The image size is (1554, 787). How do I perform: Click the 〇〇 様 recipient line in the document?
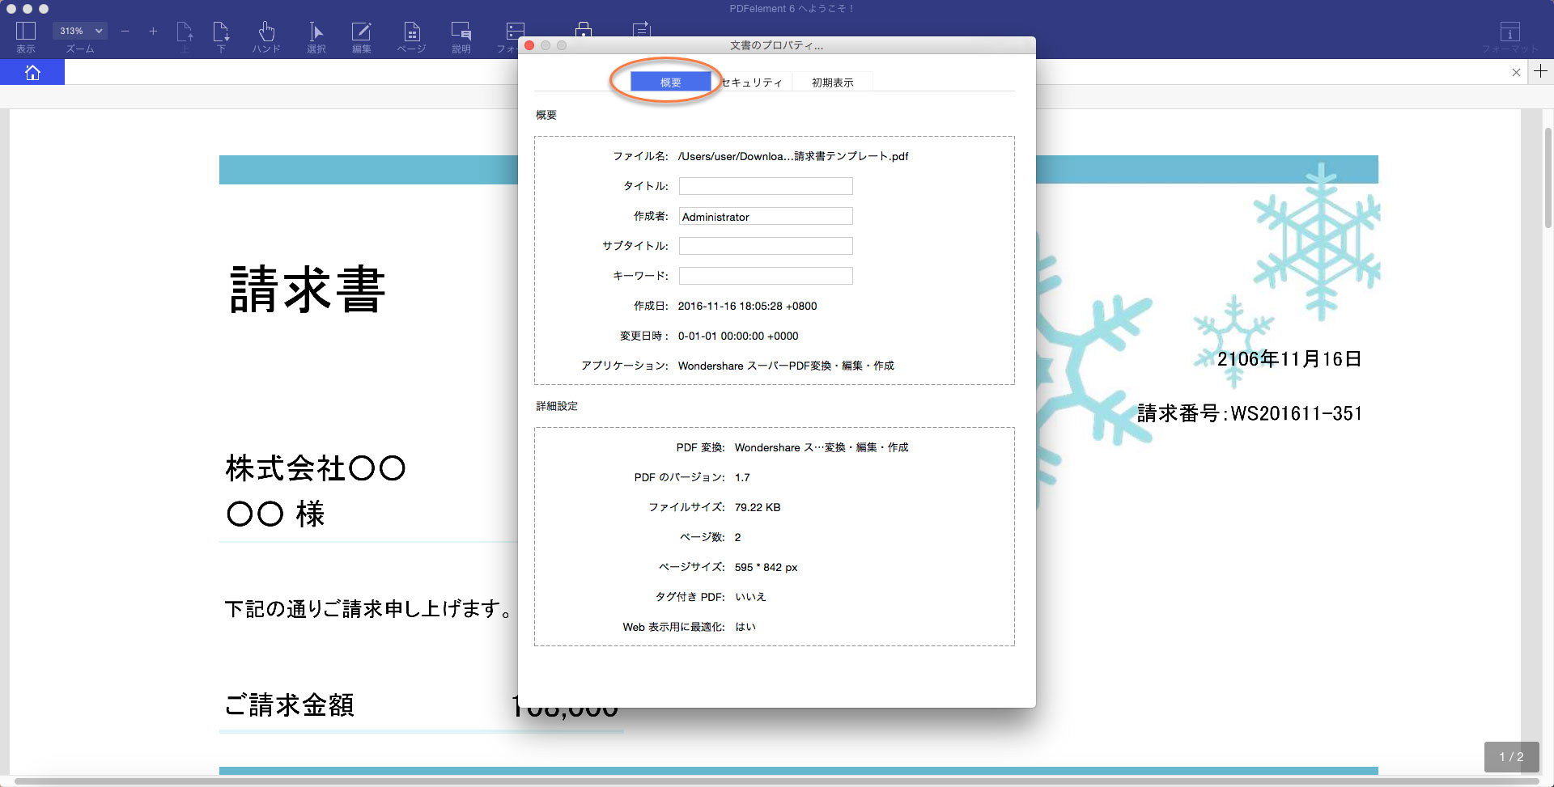(276, 514)
